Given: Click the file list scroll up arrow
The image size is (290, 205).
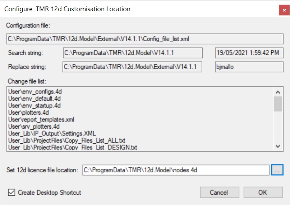Looking at the screenshot, I should pyautogui.click(x=278, y=92).
